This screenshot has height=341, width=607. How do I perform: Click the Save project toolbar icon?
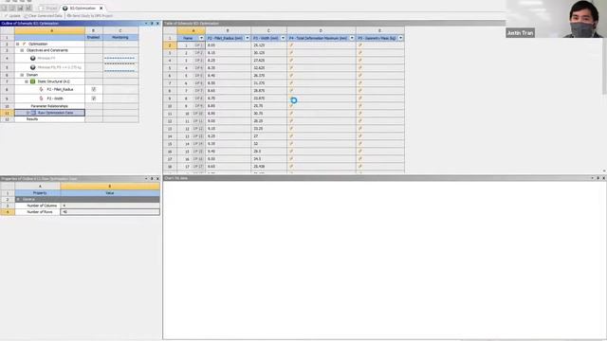tap(21, 8)
